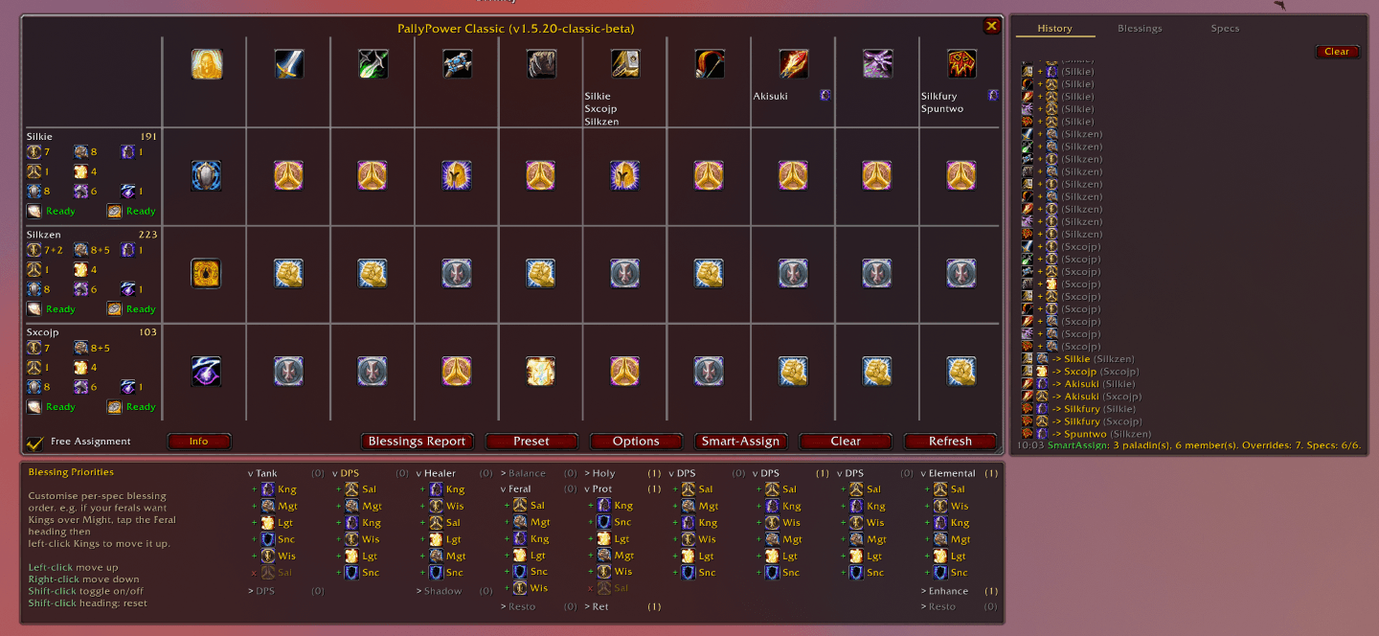Viewport: 1379px width, 636px height.
Task: Click Silkie's Devotion Aura shield icon
Action: point(206,175)
